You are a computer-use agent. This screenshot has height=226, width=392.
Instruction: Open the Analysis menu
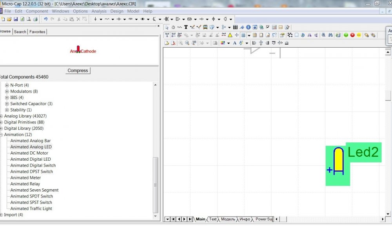99,11
